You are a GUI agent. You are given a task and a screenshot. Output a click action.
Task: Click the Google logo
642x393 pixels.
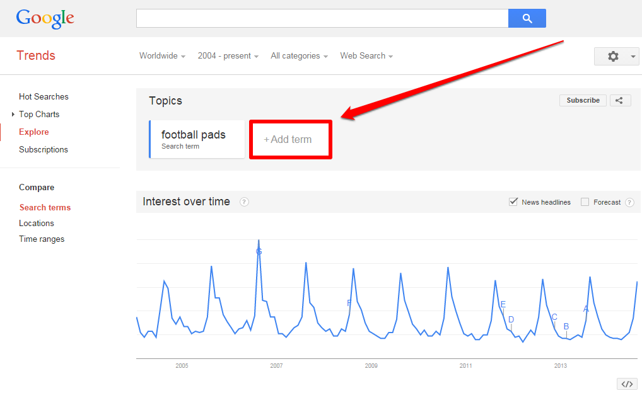[x=45, y=19]
